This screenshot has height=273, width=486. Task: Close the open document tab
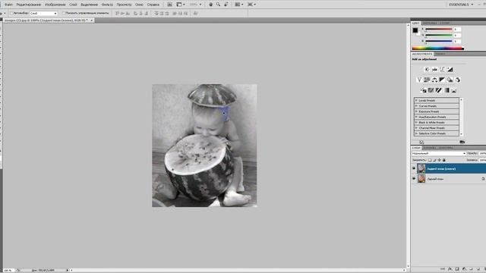[92, 20]
